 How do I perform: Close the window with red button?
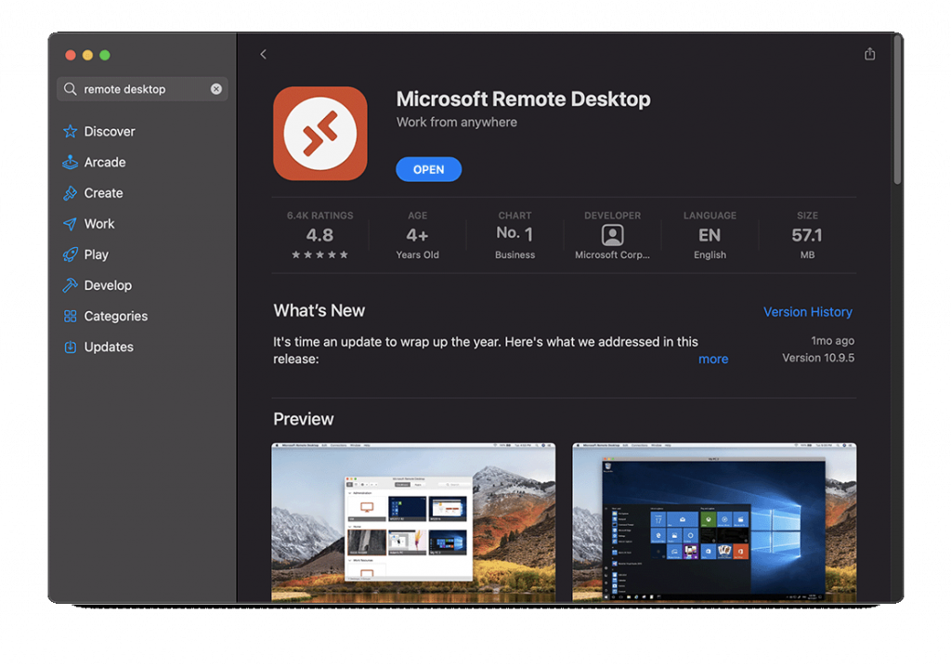(71, 55)
